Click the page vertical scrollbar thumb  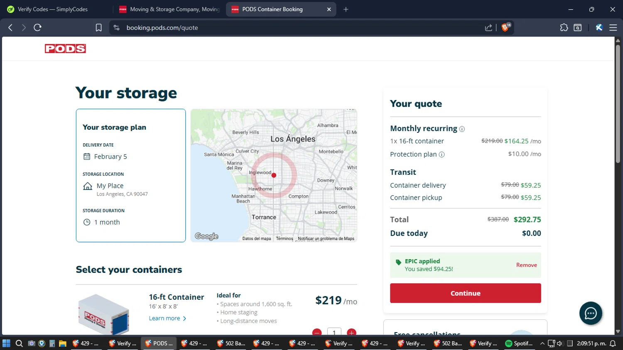618,104
